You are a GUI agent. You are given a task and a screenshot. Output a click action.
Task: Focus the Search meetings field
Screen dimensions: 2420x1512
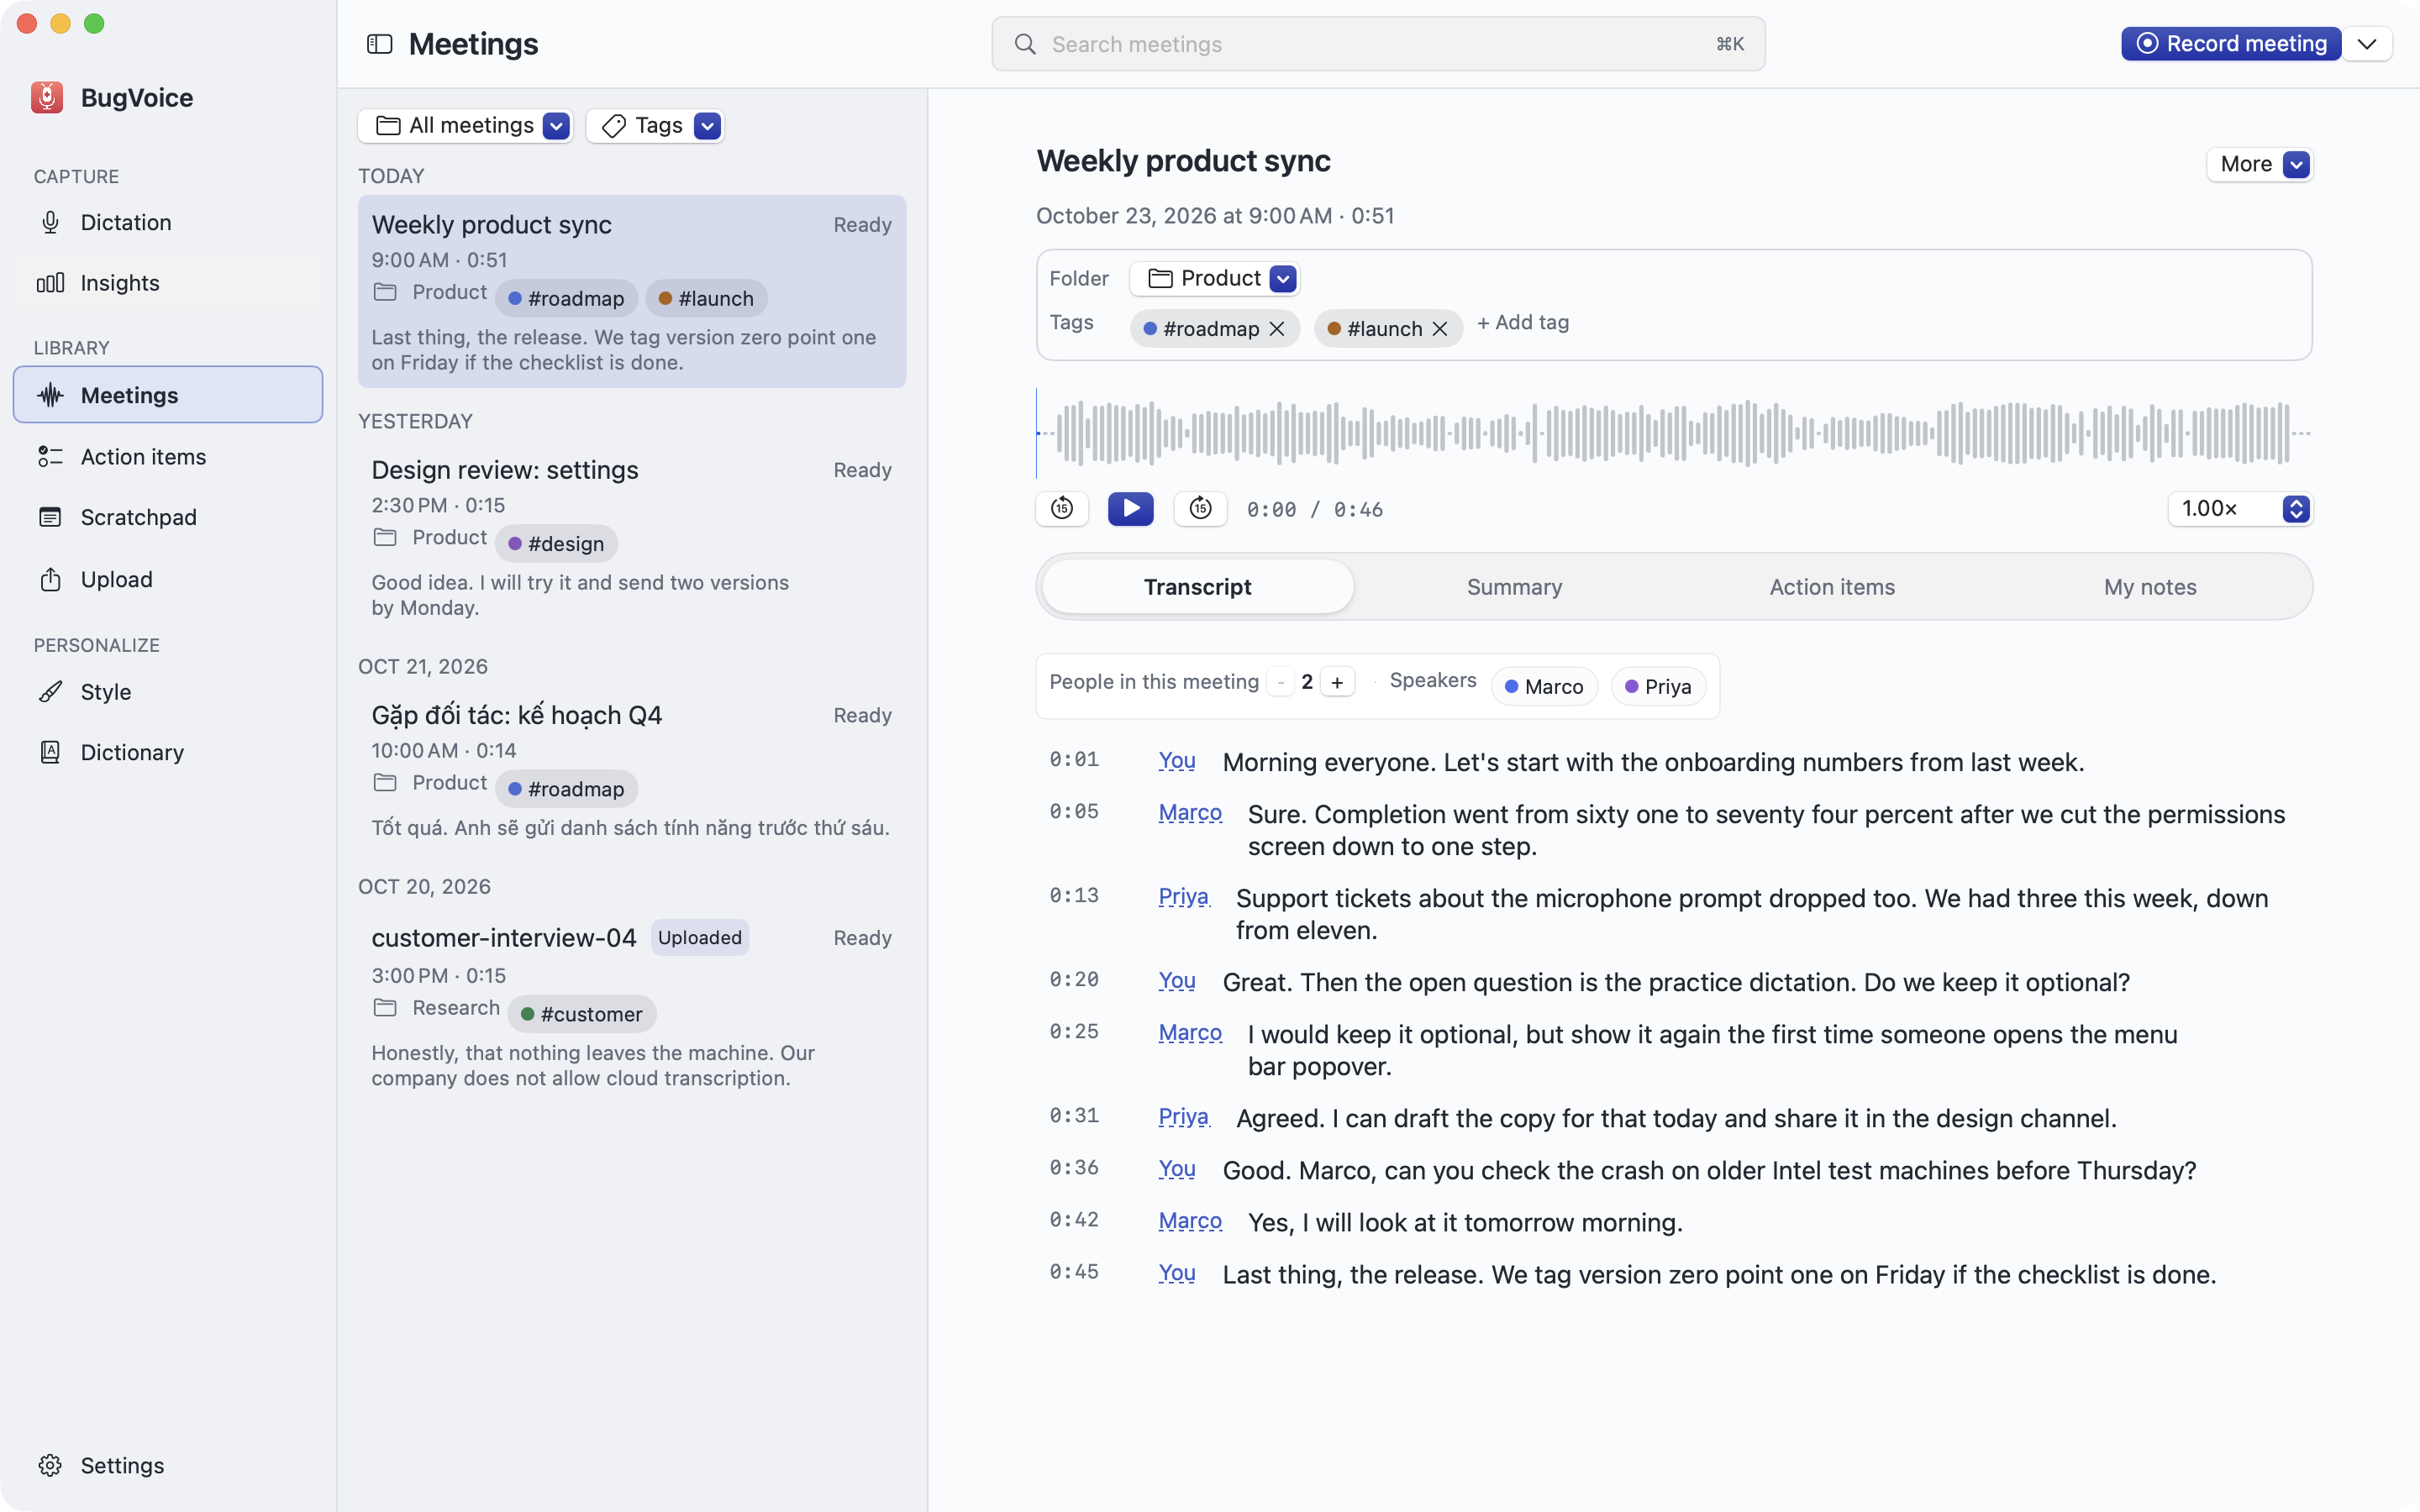point(1378,44)
